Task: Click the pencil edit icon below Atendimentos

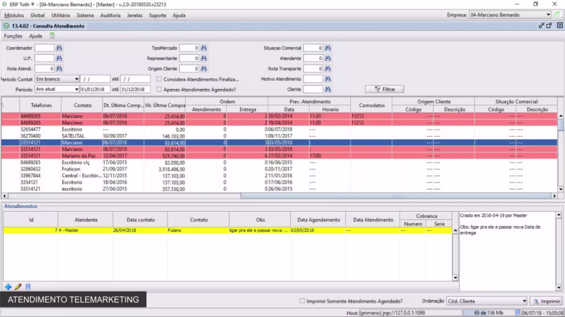Action: click(18, 287)
